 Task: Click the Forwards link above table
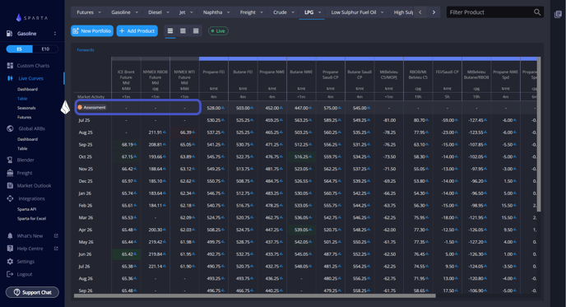pos(86,50)
